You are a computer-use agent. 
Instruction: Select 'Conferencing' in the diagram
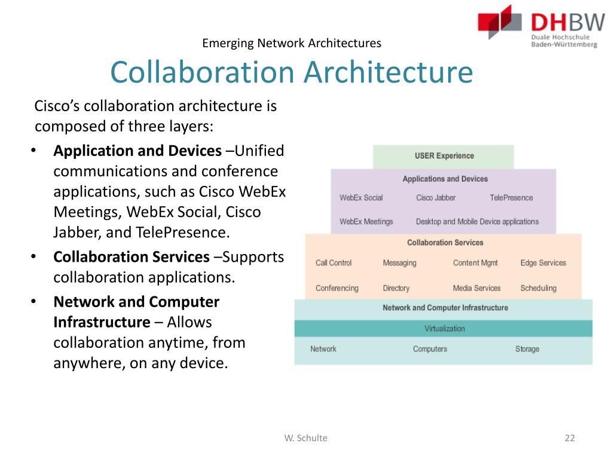tap(337, 288)
